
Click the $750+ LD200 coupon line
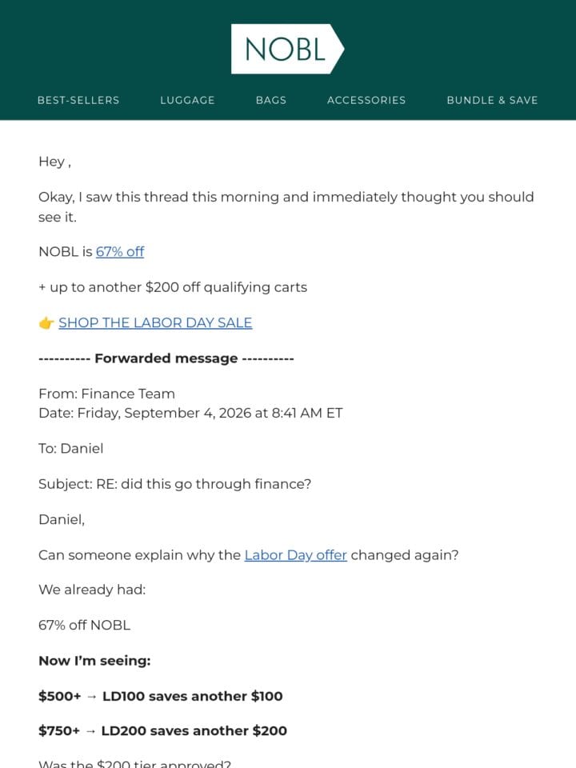(162, 730)
